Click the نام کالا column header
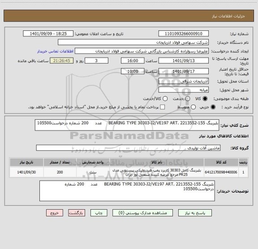258x249 pixels. pyautogui.click(x=157, y=162)
